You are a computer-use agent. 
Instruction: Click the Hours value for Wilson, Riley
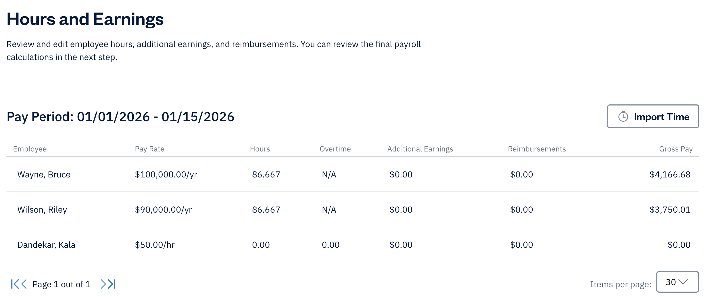(x=266, y=209)
